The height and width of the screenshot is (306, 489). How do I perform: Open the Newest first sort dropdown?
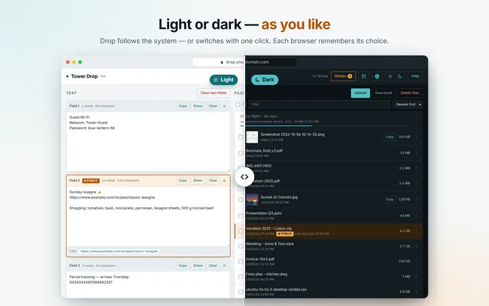click(x=408, y=104)
